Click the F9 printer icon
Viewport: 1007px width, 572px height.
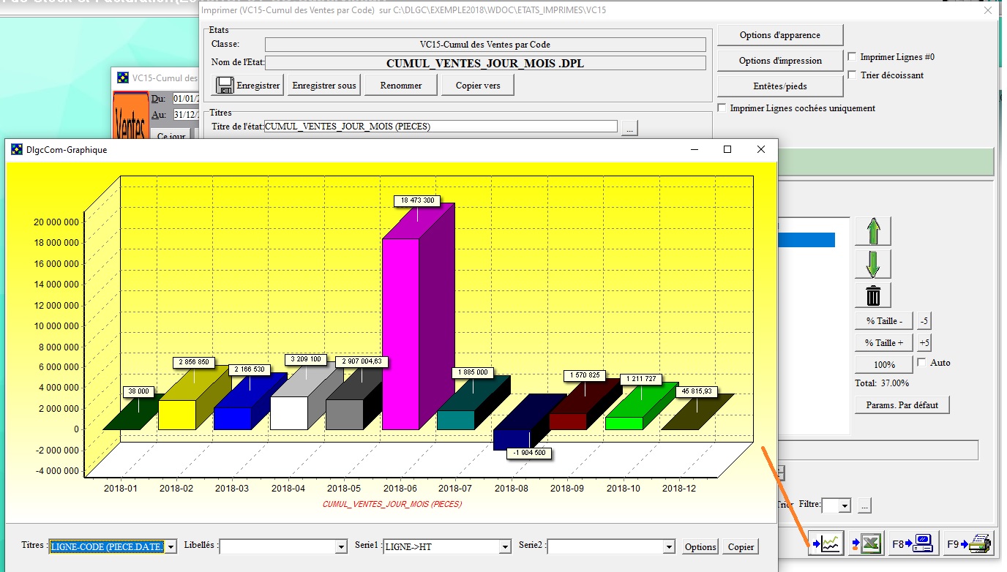click(x=969, y=544)
